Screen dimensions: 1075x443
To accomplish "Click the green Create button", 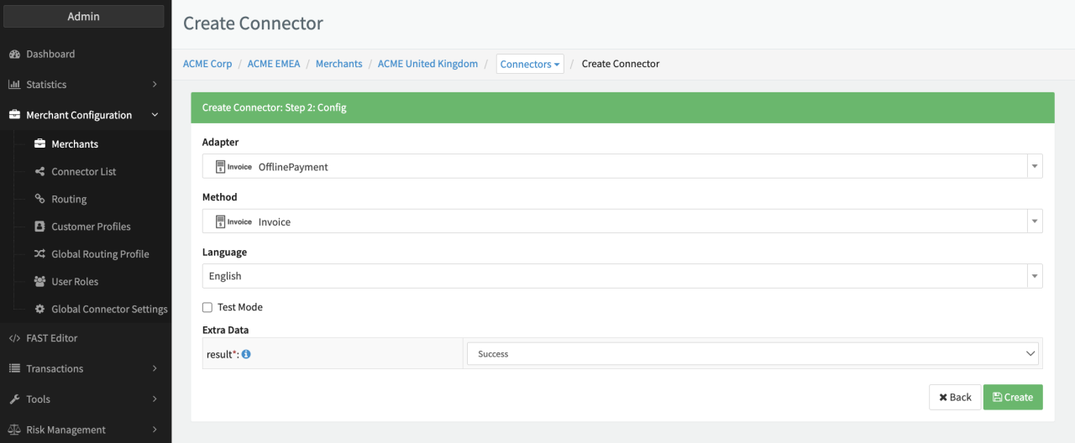I will tap(1013, 398).
